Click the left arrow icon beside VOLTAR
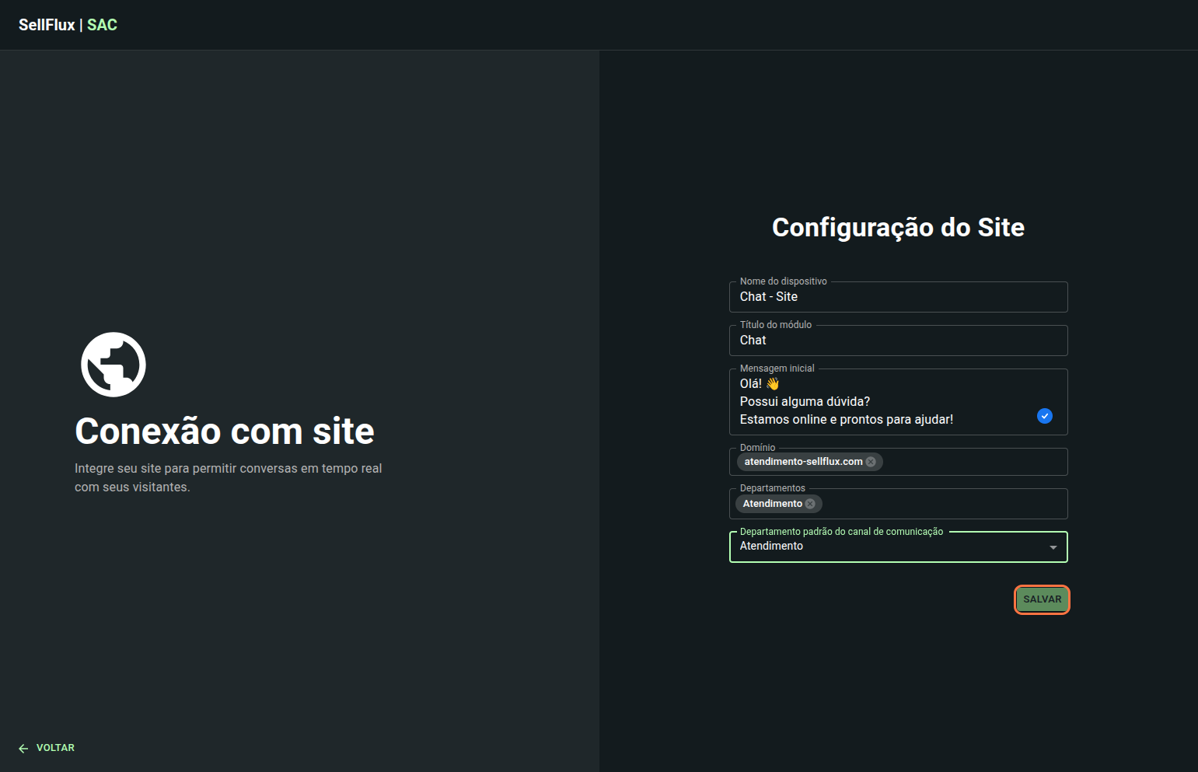The height and width of the screenshot is (772, 1198). tap(23, 748)
